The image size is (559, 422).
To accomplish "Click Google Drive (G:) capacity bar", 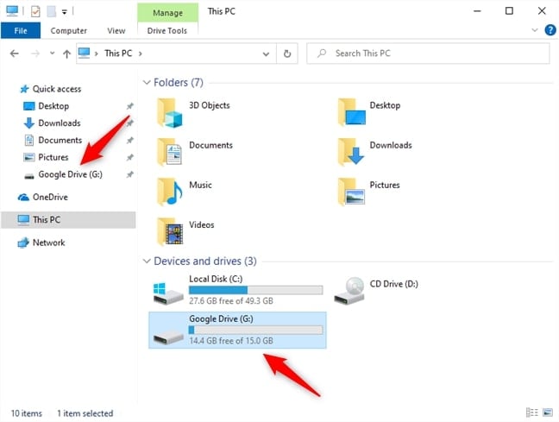I will click(256, 330).
